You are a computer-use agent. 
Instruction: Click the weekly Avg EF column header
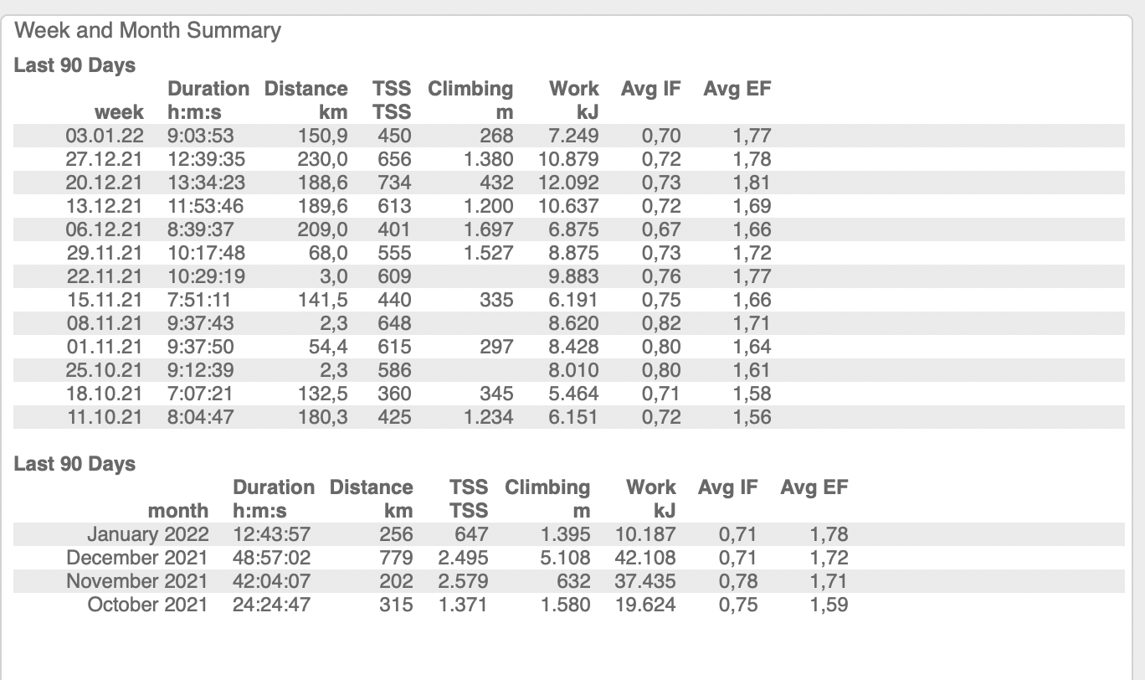737,89
